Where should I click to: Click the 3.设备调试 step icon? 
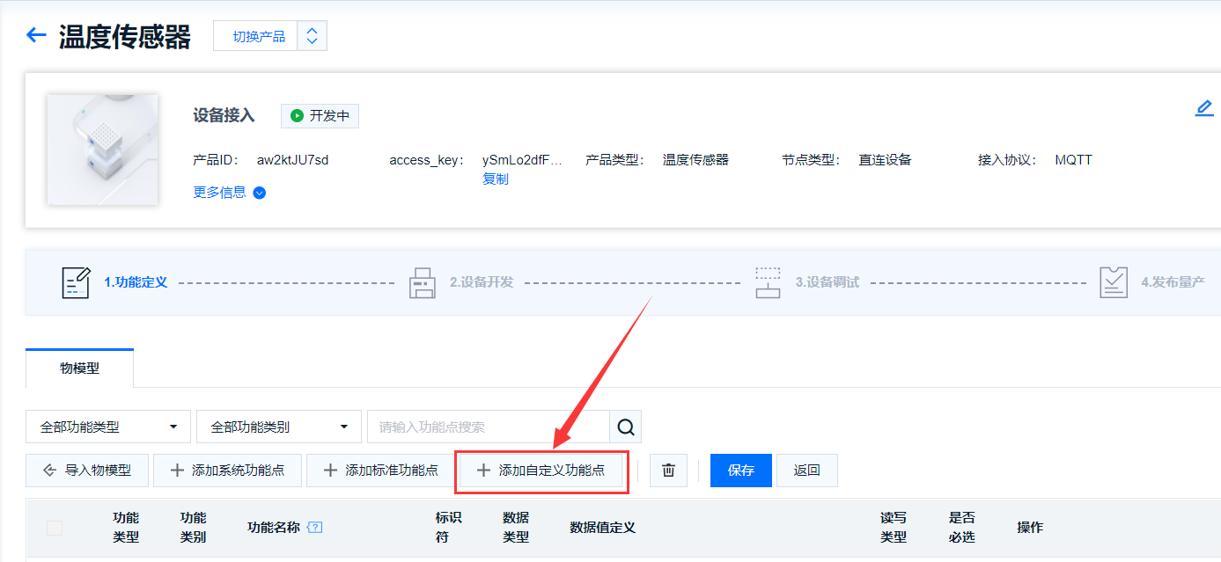tap(768, 281)
